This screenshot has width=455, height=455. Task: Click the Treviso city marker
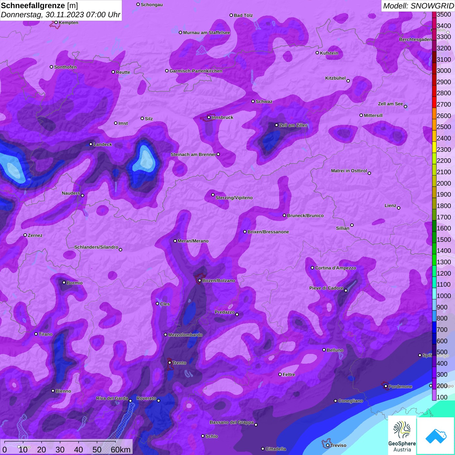tap(328, 445)
